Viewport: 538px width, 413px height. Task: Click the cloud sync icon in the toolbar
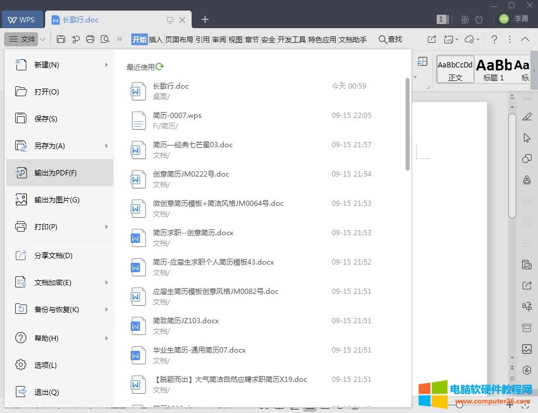tap(469, 39)
